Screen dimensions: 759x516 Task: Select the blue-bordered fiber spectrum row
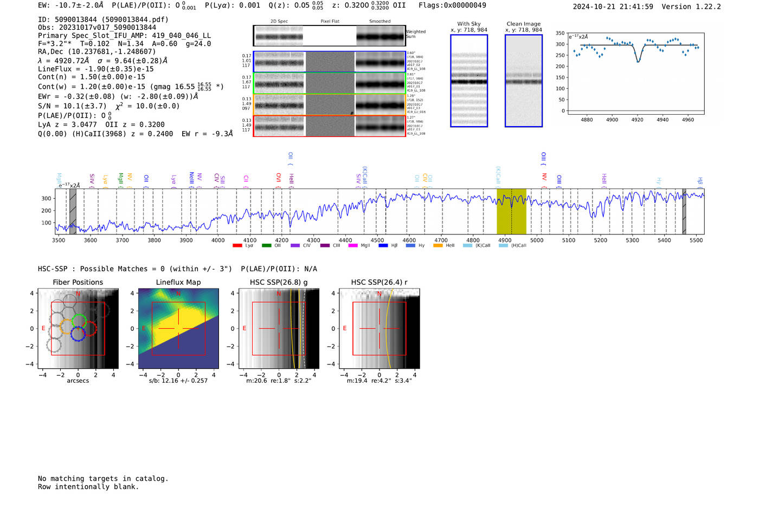[x=330, y=62]
